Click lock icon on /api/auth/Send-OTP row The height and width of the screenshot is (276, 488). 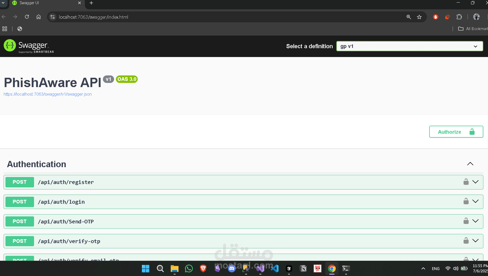point(466,221)
